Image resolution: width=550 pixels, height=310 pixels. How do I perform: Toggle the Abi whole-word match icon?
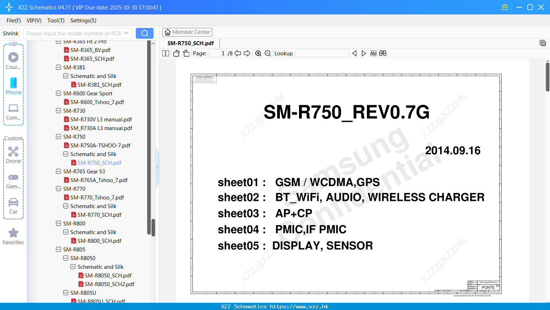click(373, 53)
